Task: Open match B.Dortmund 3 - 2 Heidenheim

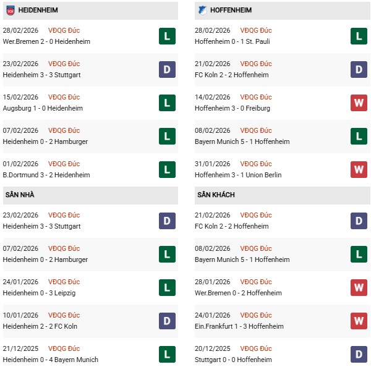Action: (x=46, y=175)
